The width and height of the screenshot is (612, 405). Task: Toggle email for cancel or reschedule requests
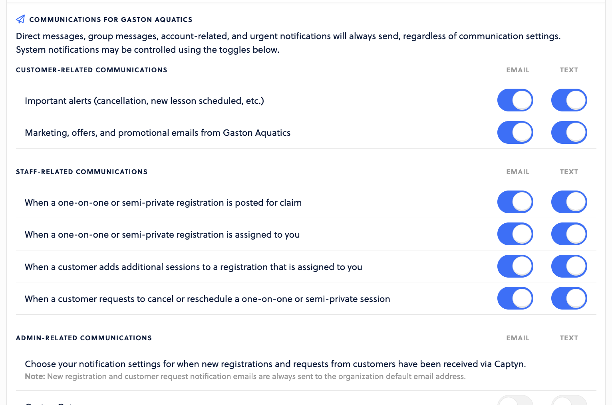pos(515,298)
